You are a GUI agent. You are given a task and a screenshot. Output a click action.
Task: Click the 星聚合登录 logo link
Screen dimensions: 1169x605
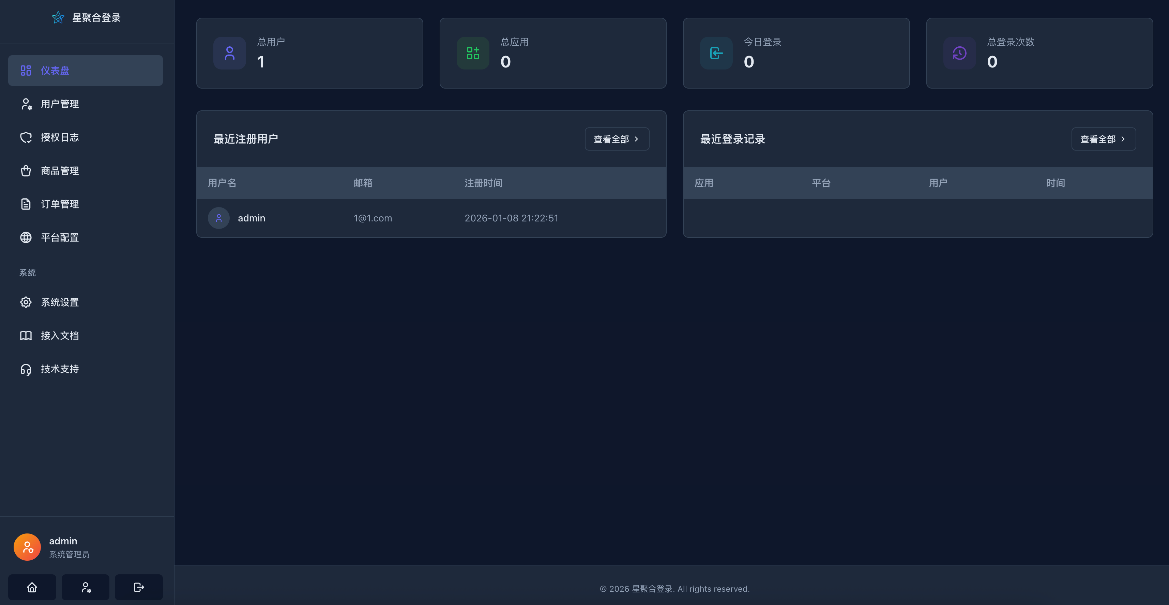click(x=86, y=18)
